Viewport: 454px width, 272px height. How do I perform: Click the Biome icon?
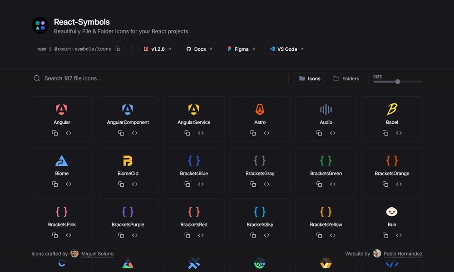point(62,160)
